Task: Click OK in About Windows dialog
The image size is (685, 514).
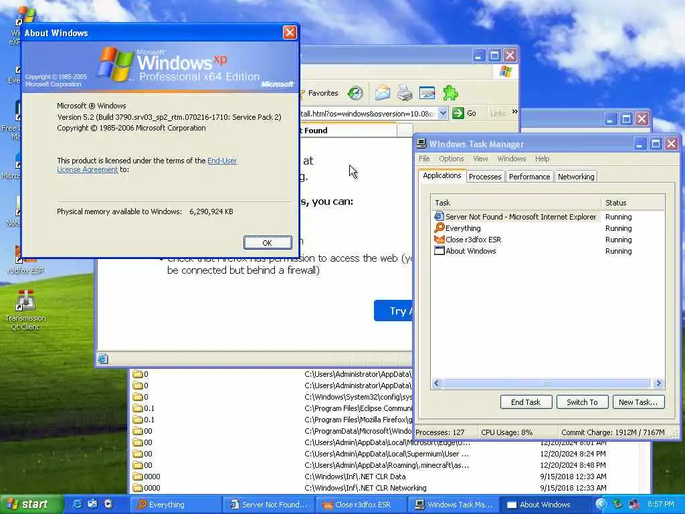Action: (268, 242)
